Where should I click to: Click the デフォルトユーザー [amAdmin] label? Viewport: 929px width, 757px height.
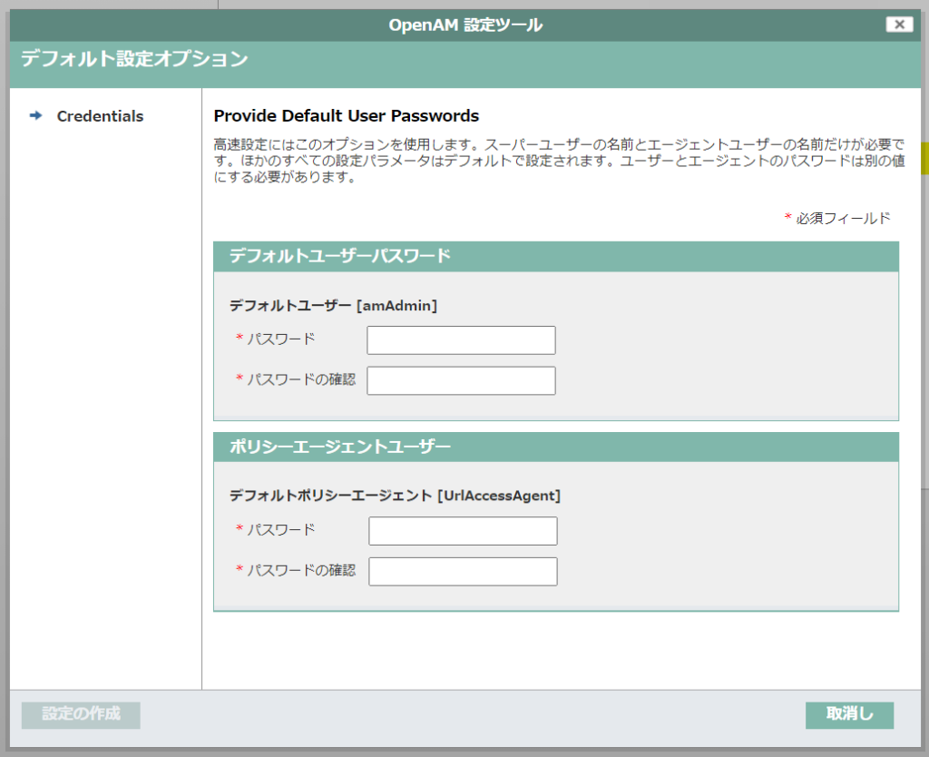[333, 306]
